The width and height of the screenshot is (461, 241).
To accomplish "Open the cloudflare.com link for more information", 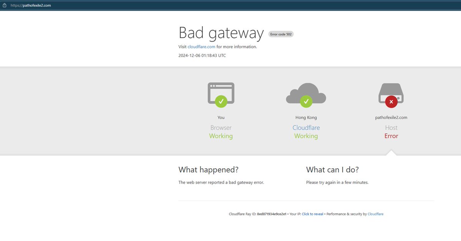I will [x=201, y=47].
